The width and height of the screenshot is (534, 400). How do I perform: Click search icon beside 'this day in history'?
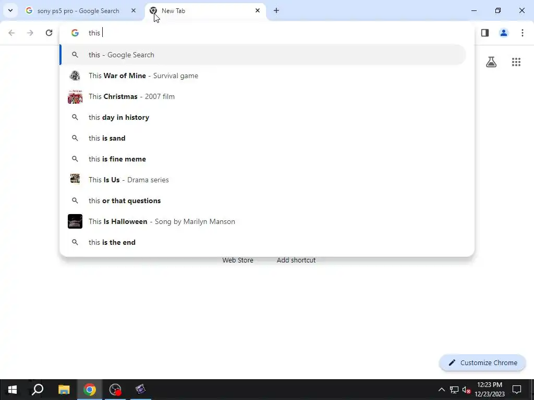75,117
